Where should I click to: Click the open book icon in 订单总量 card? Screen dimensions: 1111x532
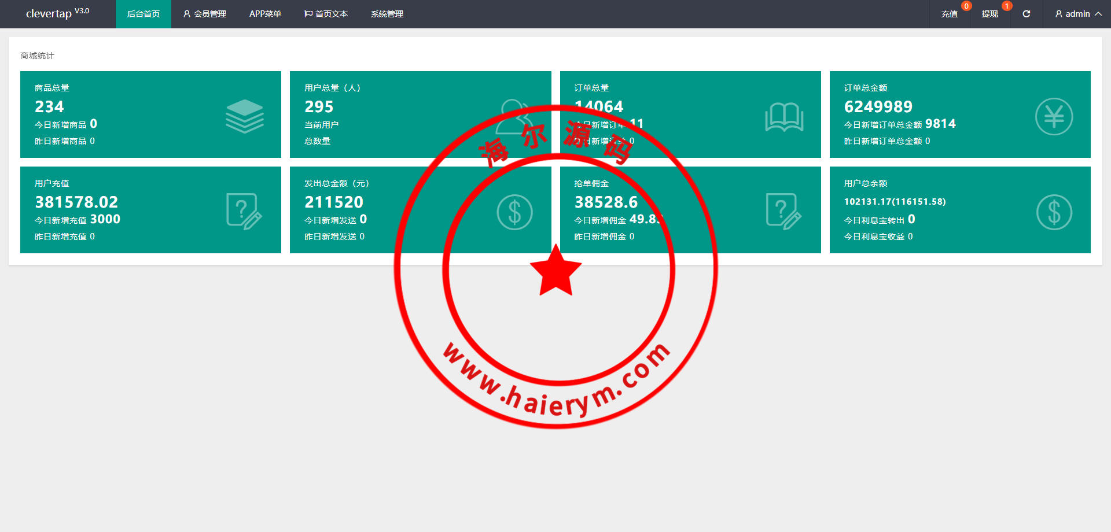pos(784,117)
